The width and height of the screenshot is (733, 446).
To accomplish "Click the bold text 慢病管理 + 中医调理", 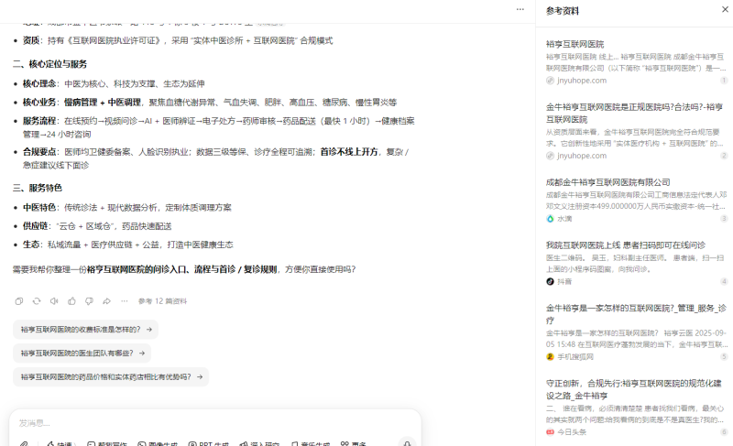I will tap(103, 103).
